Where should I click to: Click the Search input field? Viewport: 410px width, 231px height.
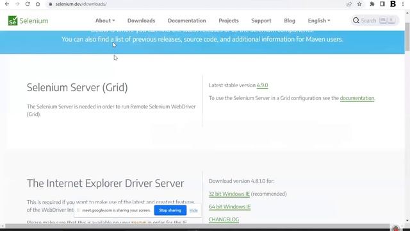click(375, 21)
